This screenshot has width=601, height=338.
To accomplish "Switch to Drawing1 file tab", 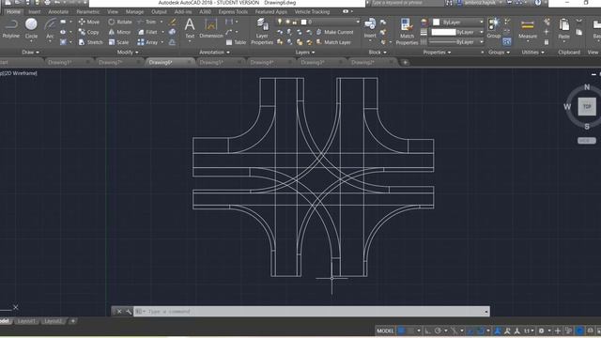I will pos(60,62).
